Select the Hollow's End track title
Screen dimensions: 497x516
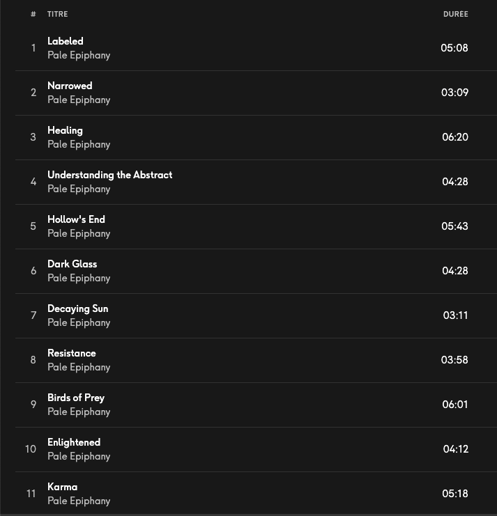click(76, 219)
